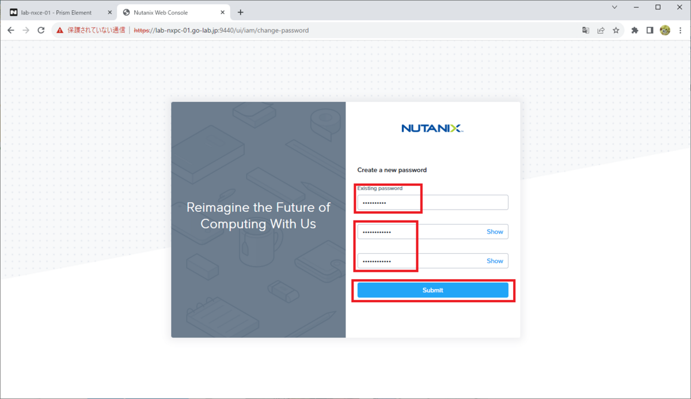Switch to lab-nxce-01 Prism Element tab

[60, 13]
